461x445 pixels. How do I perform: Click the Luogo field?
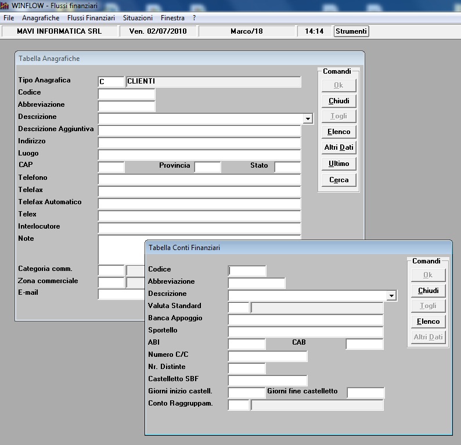pos(199,155)
